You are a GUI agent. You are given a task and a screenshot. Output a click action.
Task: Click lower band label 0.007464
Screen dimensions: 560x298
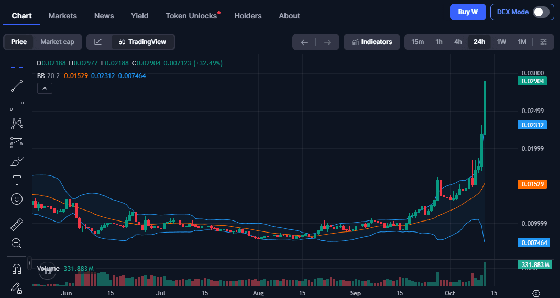point(534,242)
